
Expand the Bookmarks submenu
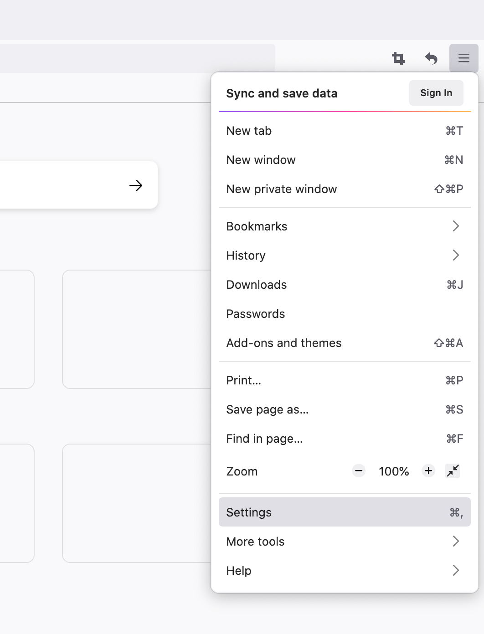tap(345, 226)
